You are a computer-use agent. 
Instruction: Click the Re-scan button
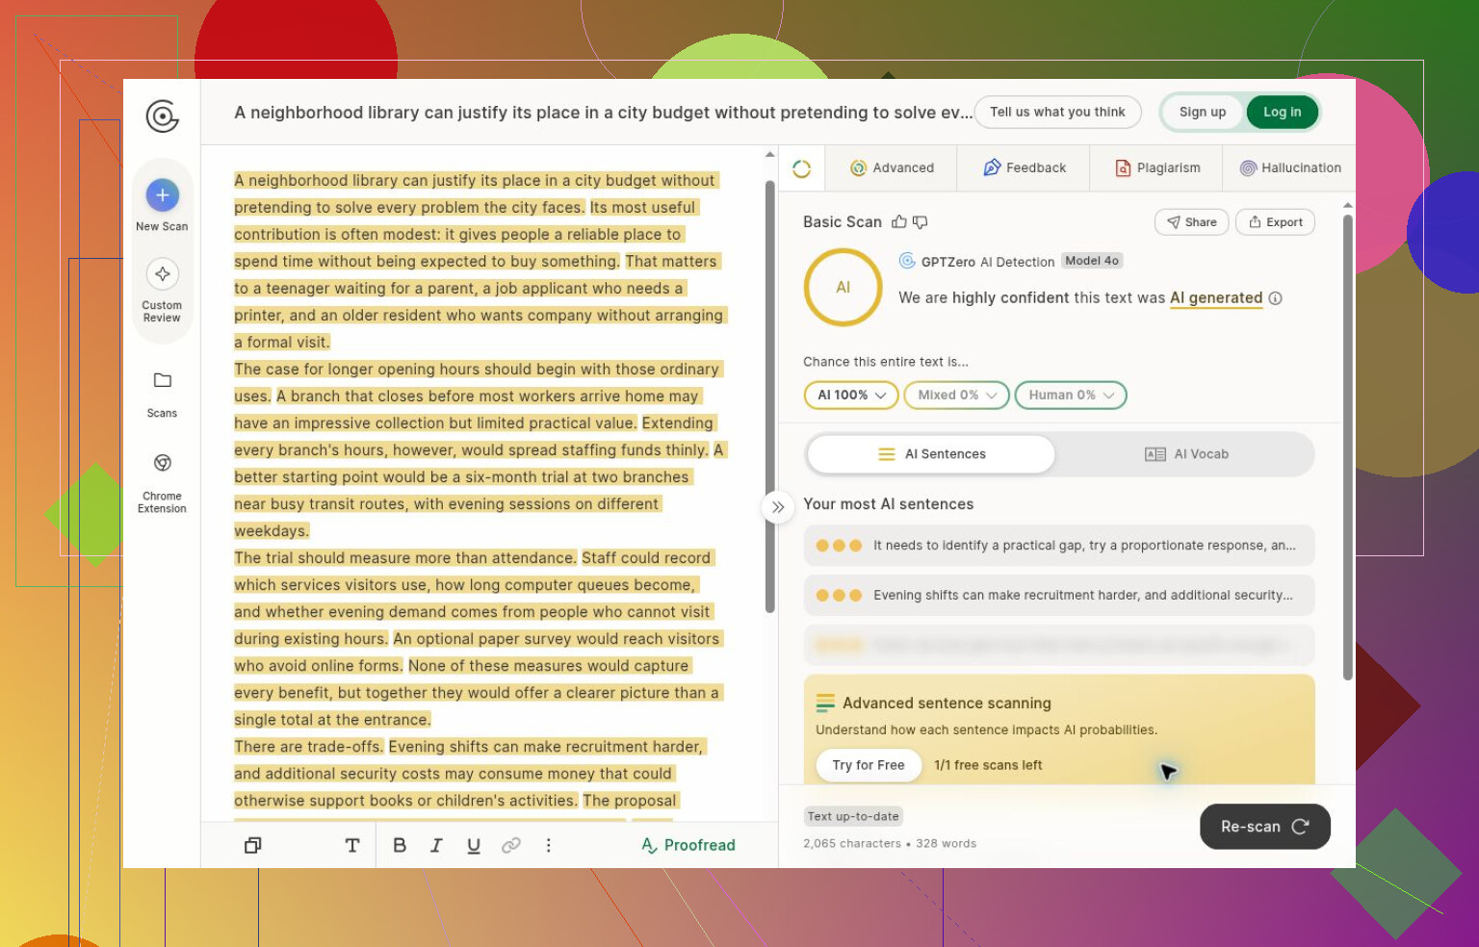pyautogui.click(x=1265, y=827)
